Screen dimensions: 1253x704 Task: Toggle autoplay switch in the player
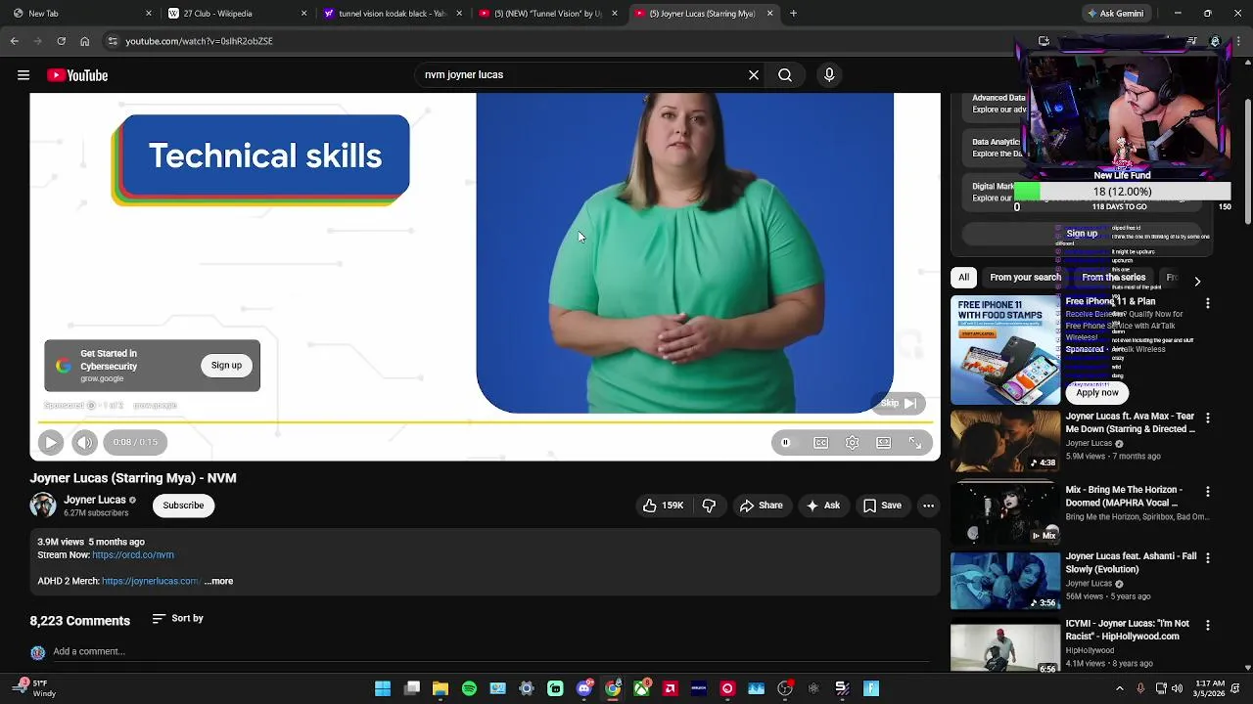click(x=785, y=443)
